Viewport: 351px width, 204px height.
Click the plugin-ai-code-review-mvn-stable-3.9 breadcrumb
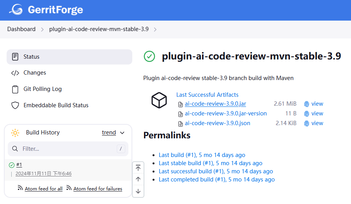click(99, 29)
